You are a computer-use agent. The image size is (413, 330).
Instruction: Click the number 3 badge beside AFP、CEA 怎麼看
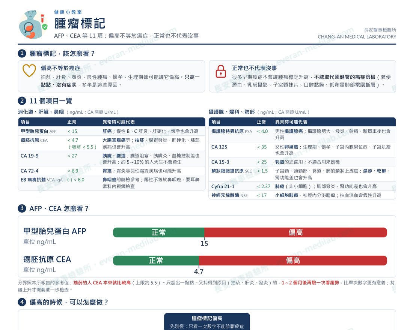[22, 208]
